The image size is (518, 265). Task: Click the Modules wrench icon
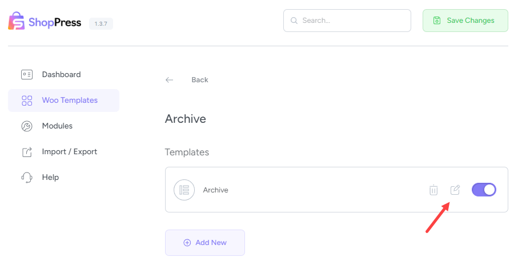click(x=27, y=126)
